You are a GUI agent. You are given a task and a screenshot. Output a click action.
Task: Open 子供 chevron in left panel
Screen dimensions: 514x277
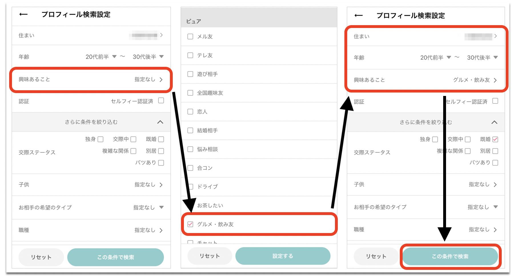pos(161,185)
